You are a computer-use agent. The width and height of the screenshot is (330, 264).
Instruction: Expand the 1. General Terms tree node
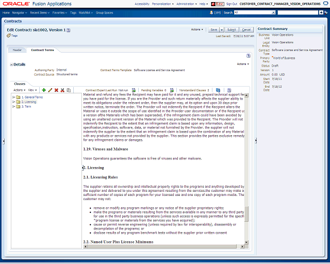14,97
